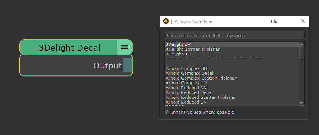Click the 3Delight Decal node menu icon
Screen dimensions: 319x135
coord(124,47)
